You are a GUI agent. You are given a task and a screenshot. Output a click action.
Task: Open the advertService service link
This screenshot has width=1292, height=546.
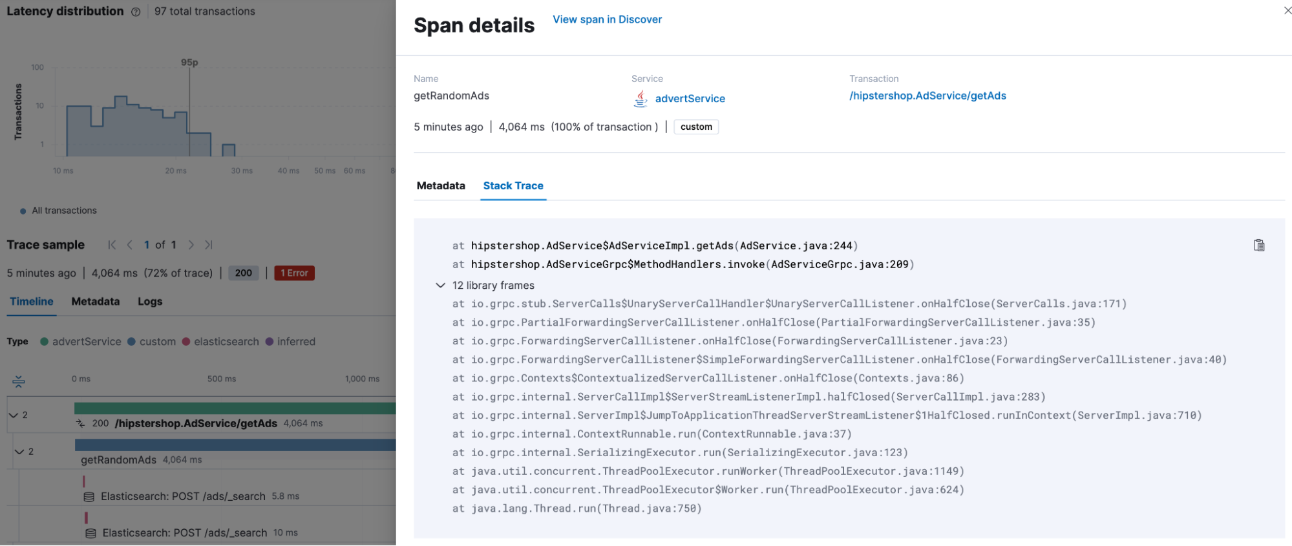click(690, 99)
